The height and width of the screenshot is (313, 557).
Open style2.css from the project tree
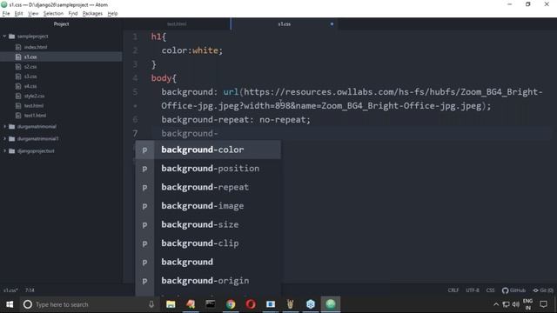[x=34, y=96]
